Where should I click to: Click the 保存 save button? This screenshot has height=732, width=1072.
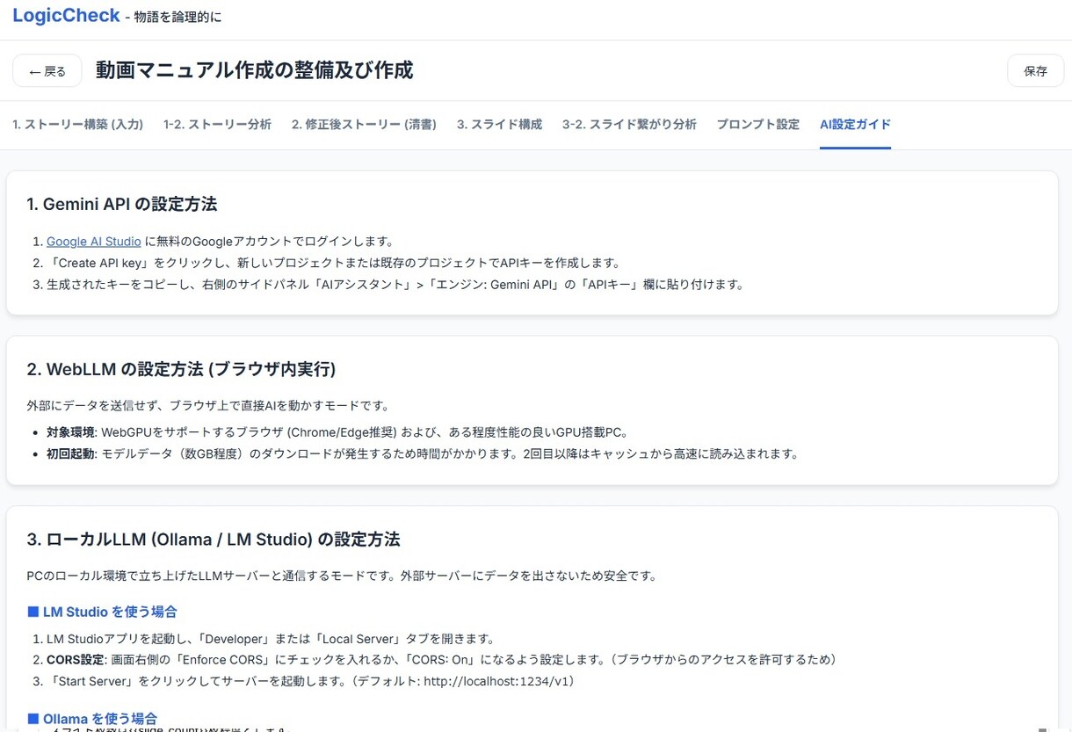tap(1035, 71)
